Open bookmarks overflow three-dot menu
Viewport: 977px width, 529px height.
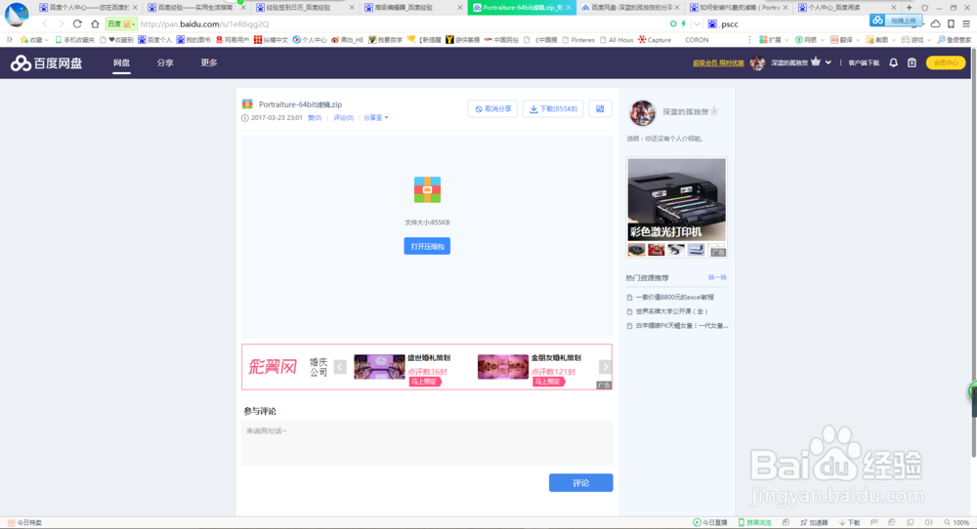point(749,40)
